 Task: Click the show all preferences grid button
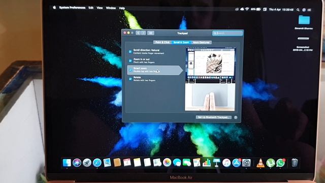coord(151,33)
